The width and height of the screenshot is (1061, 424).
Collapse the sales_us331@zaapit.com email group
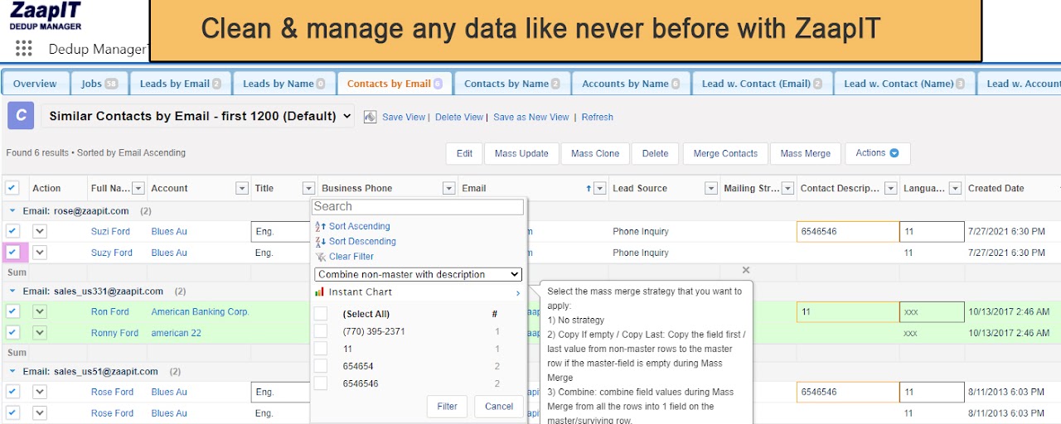pyautogui.click(x=12, y=291)
